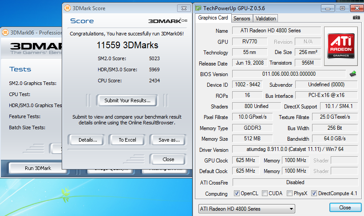Click the Texture Fillrate value 25.0 GTexel/s
This screenshot has height=216, width=364.
335,117
